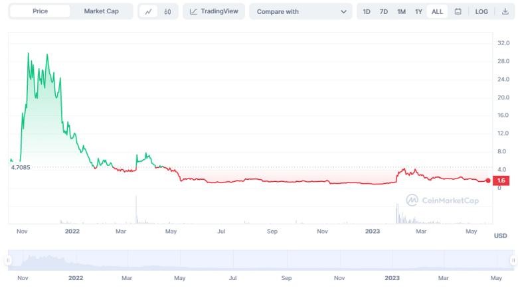This screenshot has width=518, height=288.
Task: Download chart data icon
Action: [x=505, y=11]
